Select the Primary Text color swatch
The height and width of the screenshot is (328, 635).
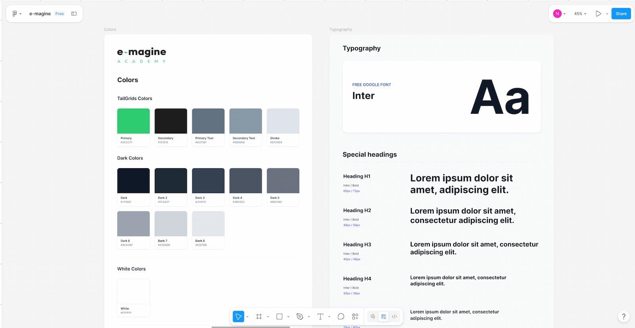(x=208, y=121)
